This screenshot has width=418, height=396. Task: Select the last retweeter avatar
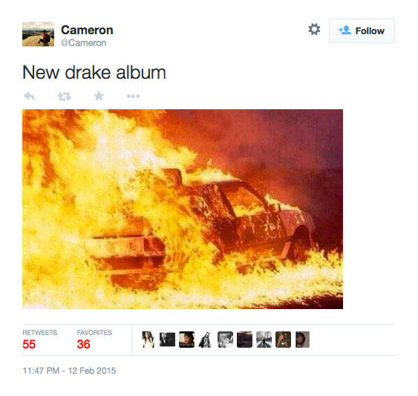click(x=303, y=340)
